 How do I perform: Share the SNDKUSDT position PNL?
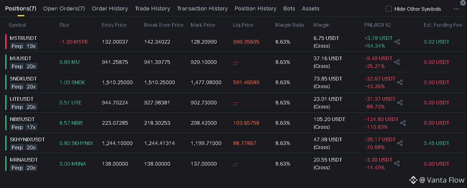[400, 82]
